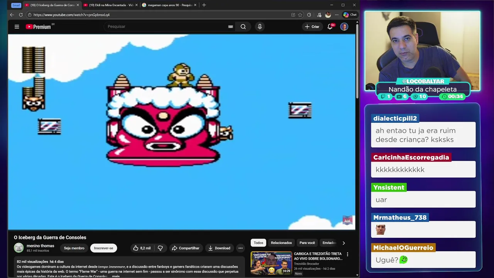Image resolution: width=494 pixels, height=278 pixels.
Task: Show more filter chips with right arrow
Action: click(343, 242)
